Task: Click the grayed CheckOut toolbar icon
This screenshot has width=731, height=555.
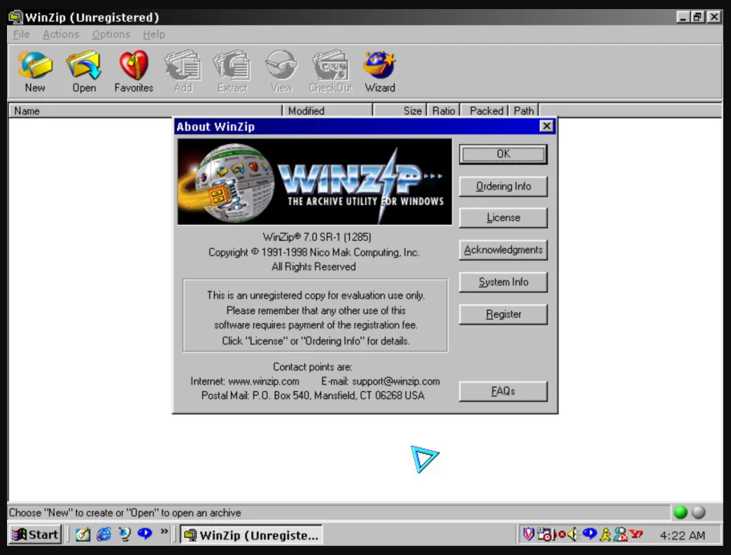Action: (x=331, y=71)
